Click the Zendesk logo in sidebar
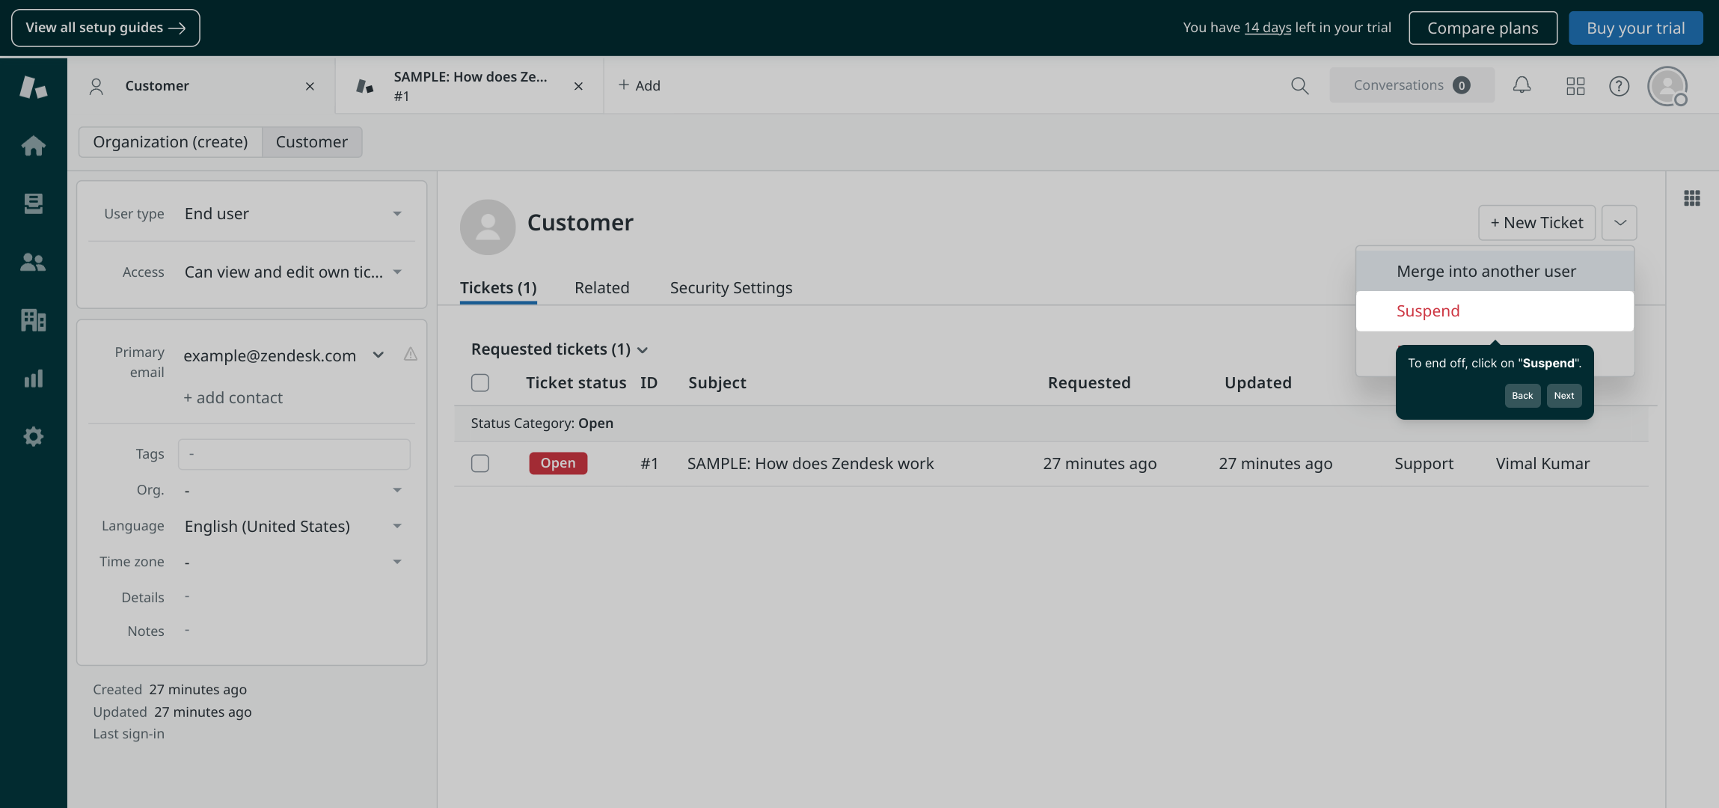This screenshot has height=808, width=1719. pos(33,87)
